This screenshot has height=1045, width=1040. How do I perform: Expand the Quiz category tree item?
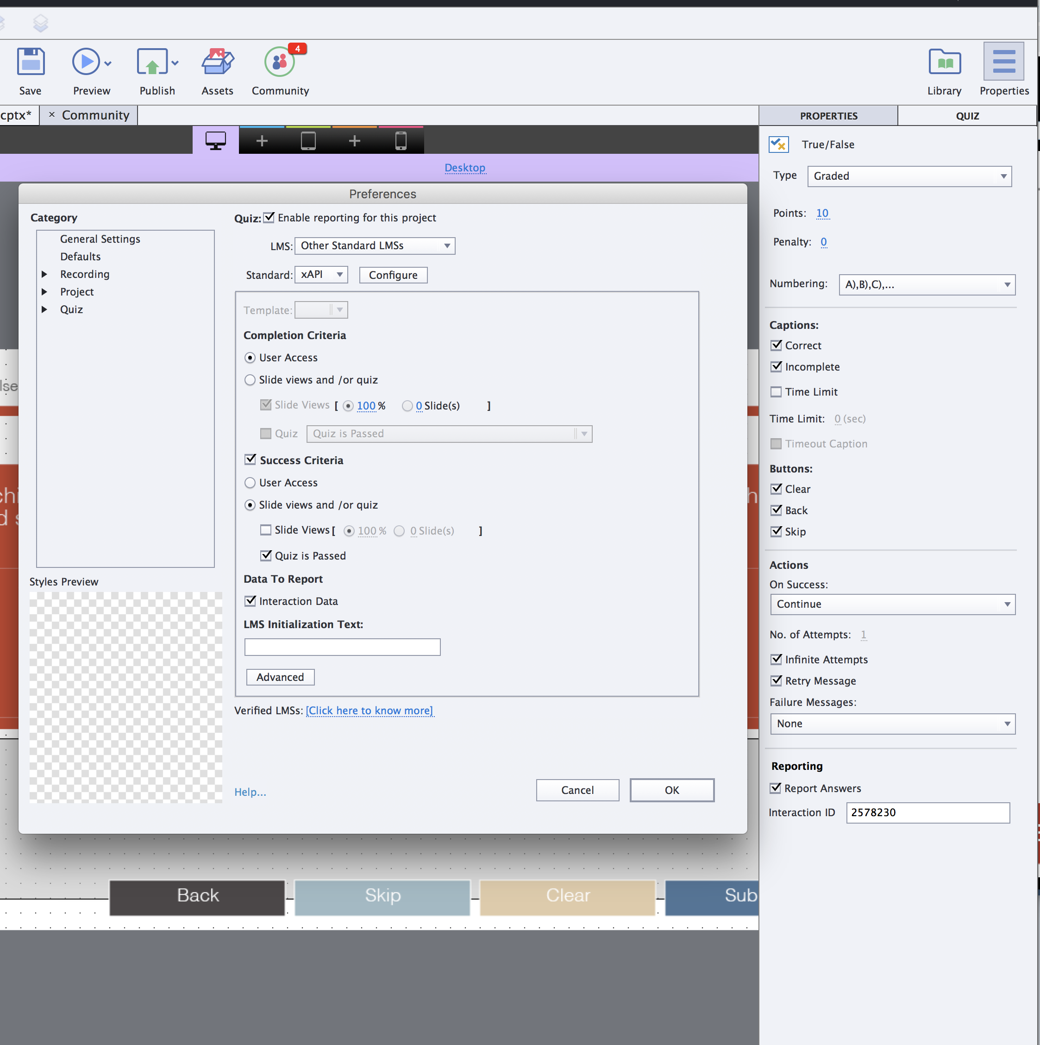[x=44, y=309]
